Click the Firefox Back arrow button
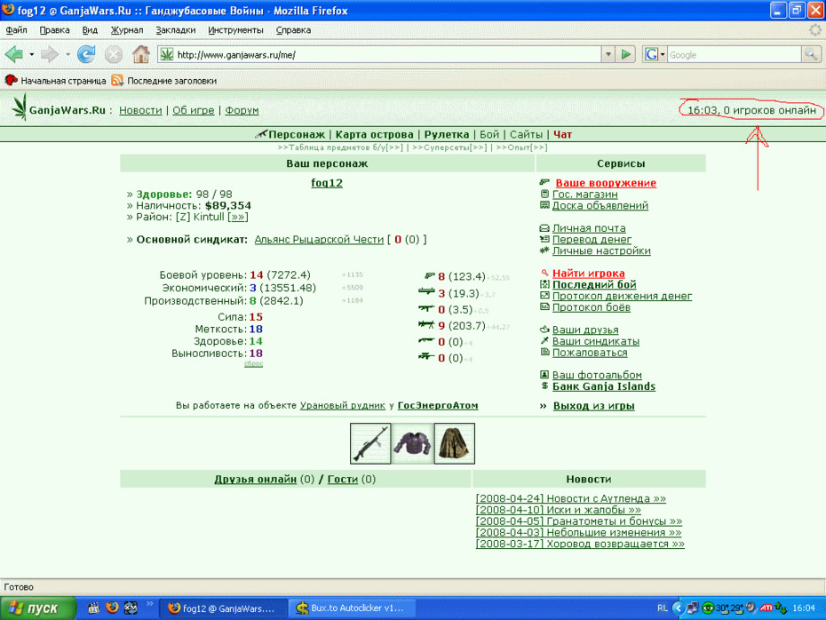826x620 pixels. pos(13,54)
